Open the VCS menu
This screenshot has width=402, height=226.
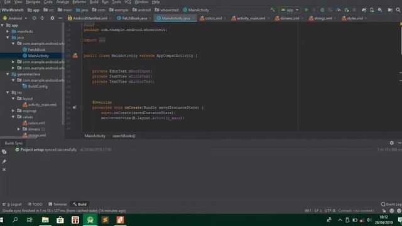pyautogui.click(x=128, y=2)
